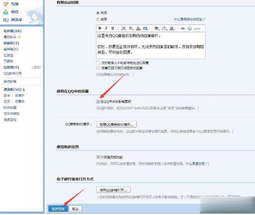Click the 取消 cancel button
255x215 pixels.
click(x=75, y=209)
